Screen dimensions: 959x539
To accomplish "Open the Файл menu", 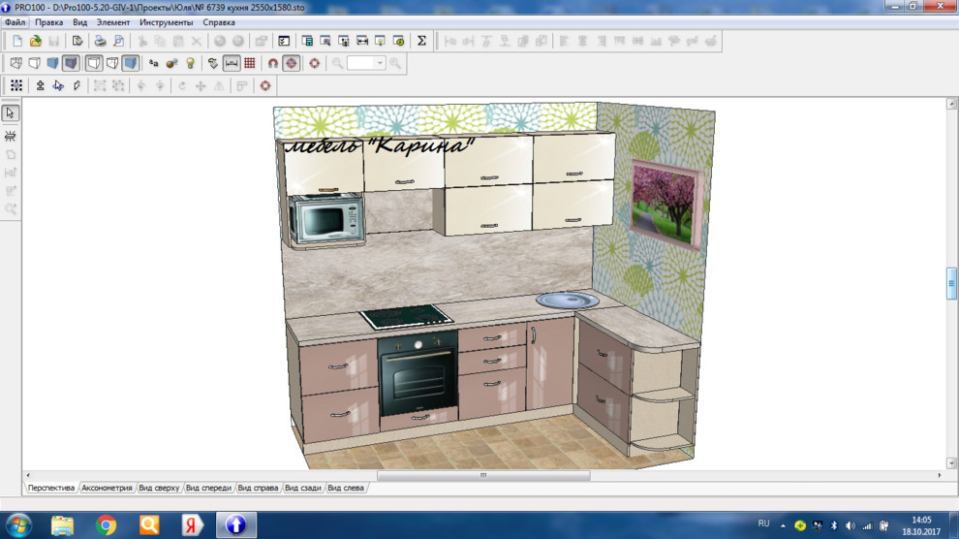I will [x=15, y=21].
